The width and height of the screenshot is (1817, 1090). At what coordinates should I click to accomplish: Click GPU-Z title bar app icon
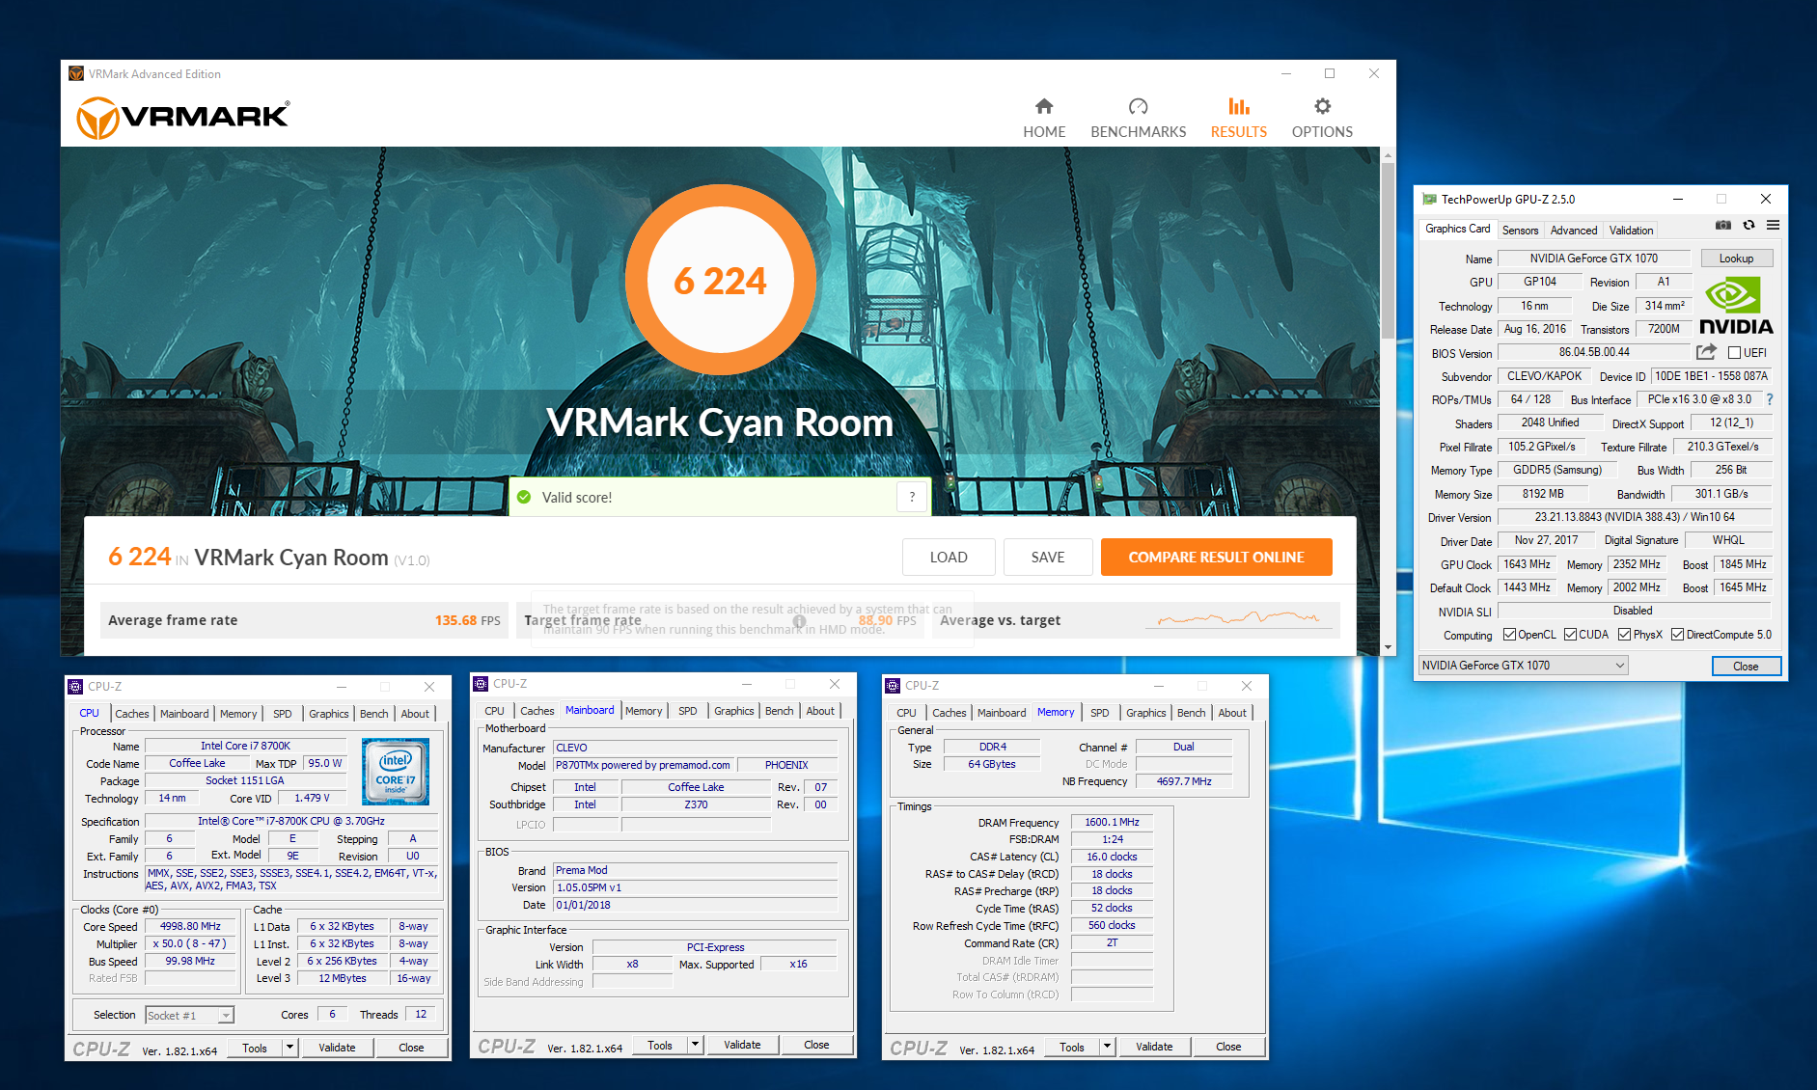pyautogui.click(x=1430, y=199)
